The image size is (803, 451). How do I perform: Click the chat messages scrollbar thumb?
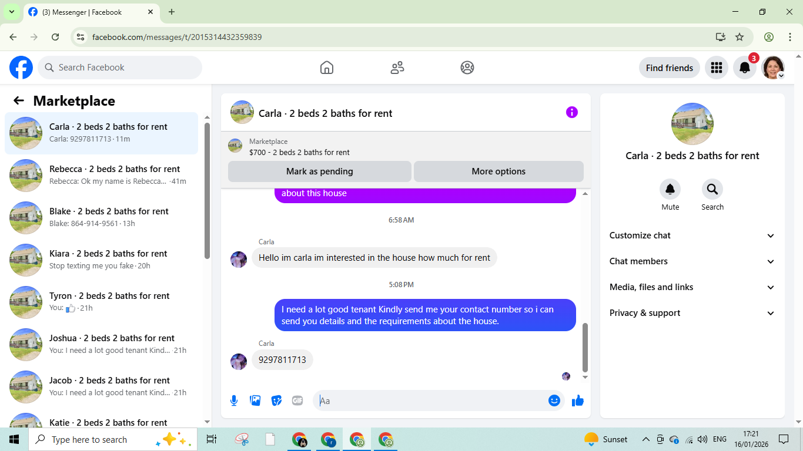585,348
